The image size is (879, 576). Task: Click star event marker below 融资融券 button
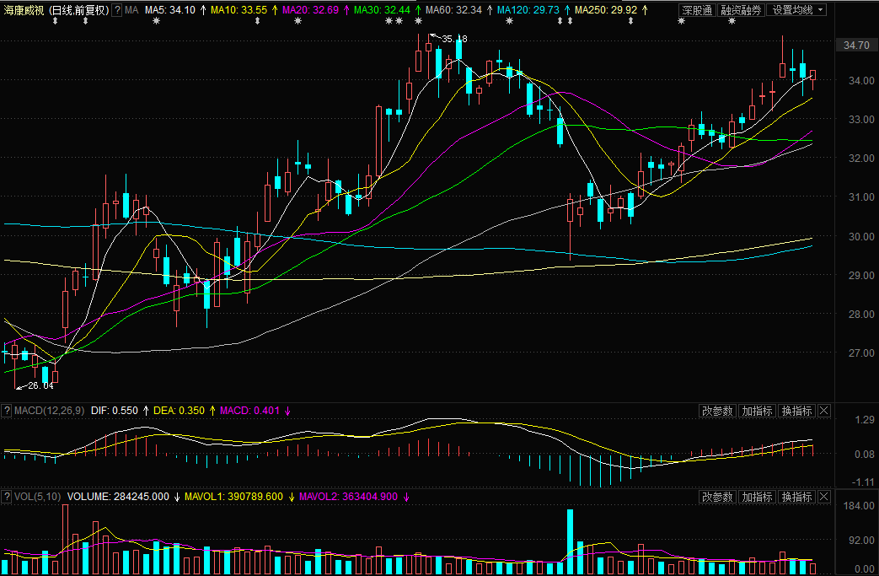[732, 22]
